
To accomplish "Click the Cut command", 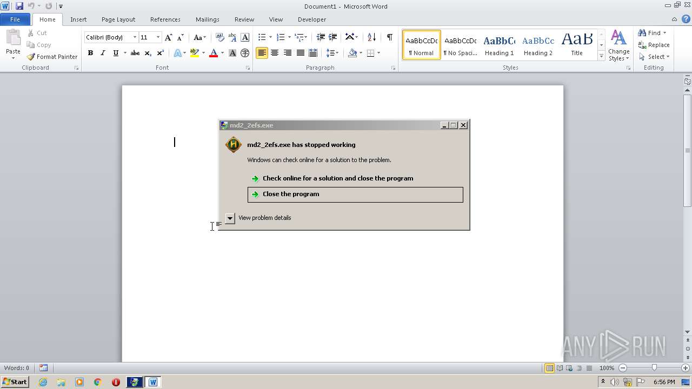I will click(37, 33).
